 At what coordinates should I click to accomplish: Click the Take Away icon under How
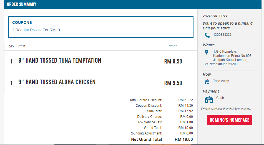tap(207, 82)
